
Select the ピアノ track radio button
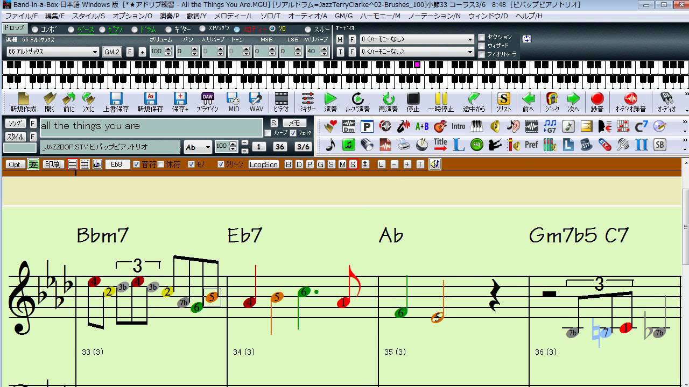coord(103,30)
